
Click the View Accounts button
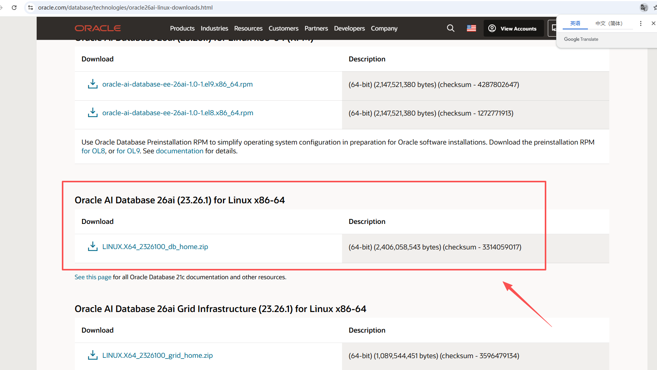click(513, 28)
